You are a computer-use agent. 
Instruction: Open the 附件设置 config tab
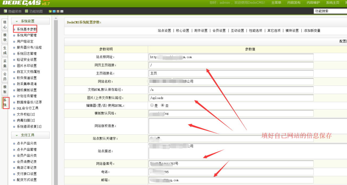(x=201, y=31)
